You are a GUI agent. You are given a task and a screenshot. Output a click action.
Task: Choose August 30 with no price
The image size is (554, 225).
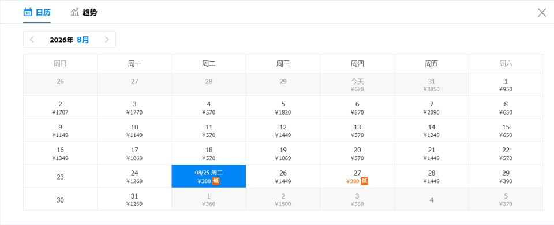coord(61,199)
